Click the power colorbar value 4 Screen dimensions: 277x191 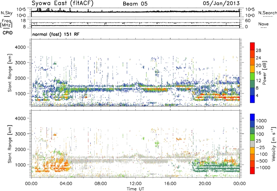257,95
